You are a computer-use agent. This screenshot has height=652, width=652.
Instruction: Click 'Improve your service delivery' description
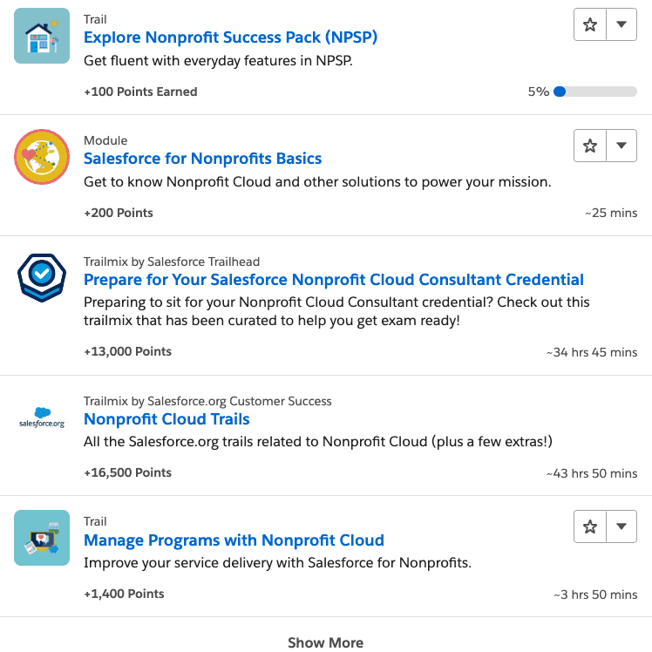coord(277,563)
